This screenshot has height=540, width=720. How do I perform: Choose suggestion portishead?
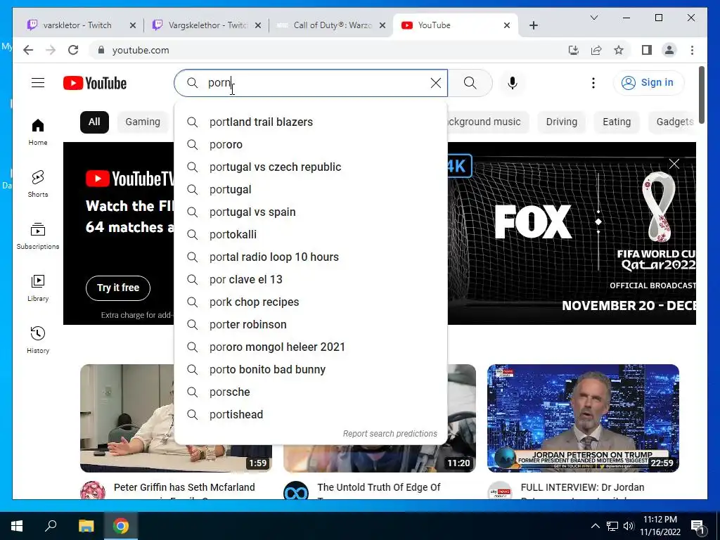click(x=311, y=414)
